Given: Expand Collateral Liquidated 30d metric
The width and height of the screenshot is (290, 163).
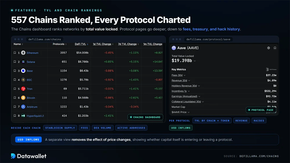Looking at the screenshot, I should [203, 102].
